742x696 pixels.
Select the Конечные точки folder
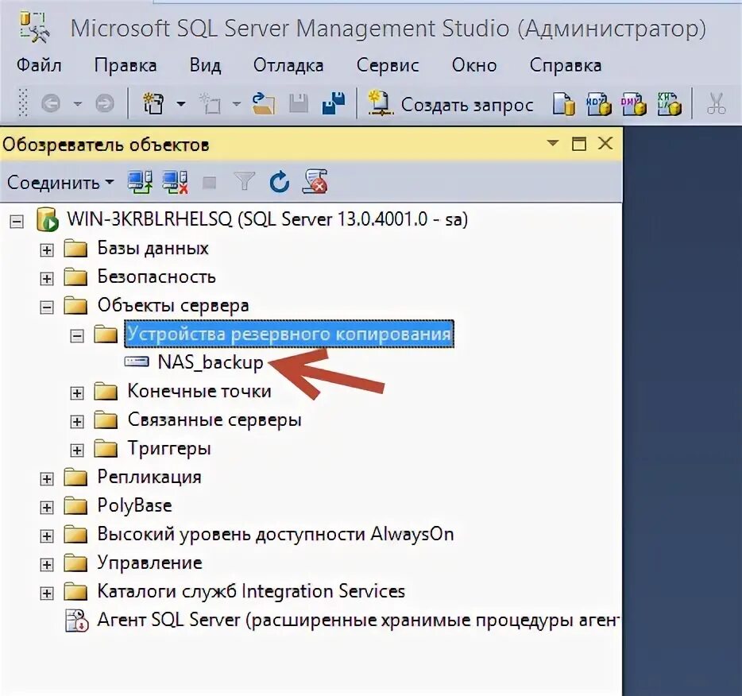[199, 391]
